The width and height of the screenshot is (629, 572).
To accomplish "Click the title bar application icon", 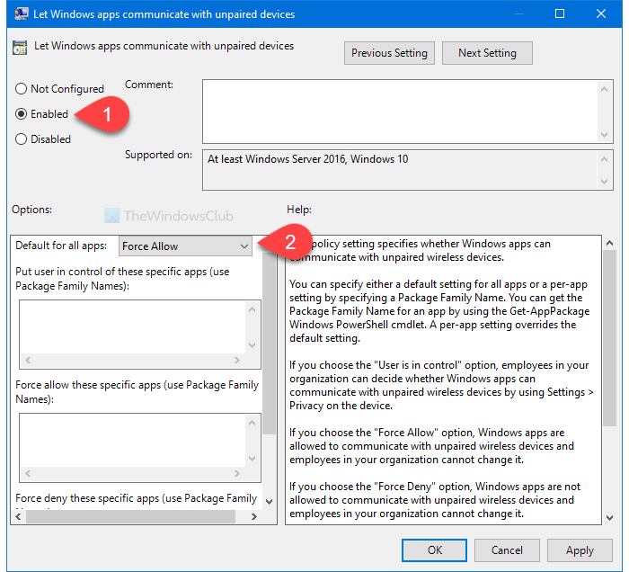I will coord(22,14).
